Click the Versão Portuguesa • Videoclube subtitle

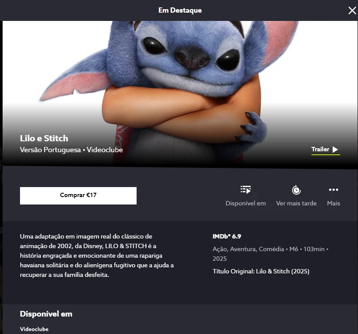(71, 150)
